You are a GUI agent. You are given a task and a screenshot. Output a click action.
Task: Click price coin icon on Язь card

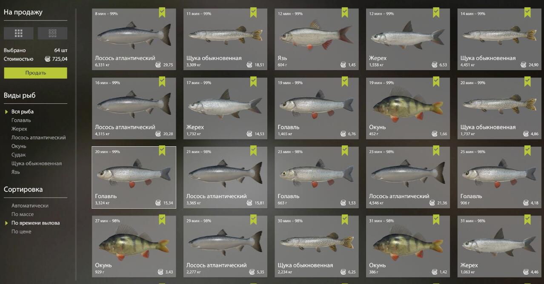pyautogui.click(x=343, y=65)
